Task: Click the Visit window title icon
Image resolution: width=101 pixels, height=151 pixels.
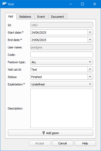Action: tap(4, 4)
